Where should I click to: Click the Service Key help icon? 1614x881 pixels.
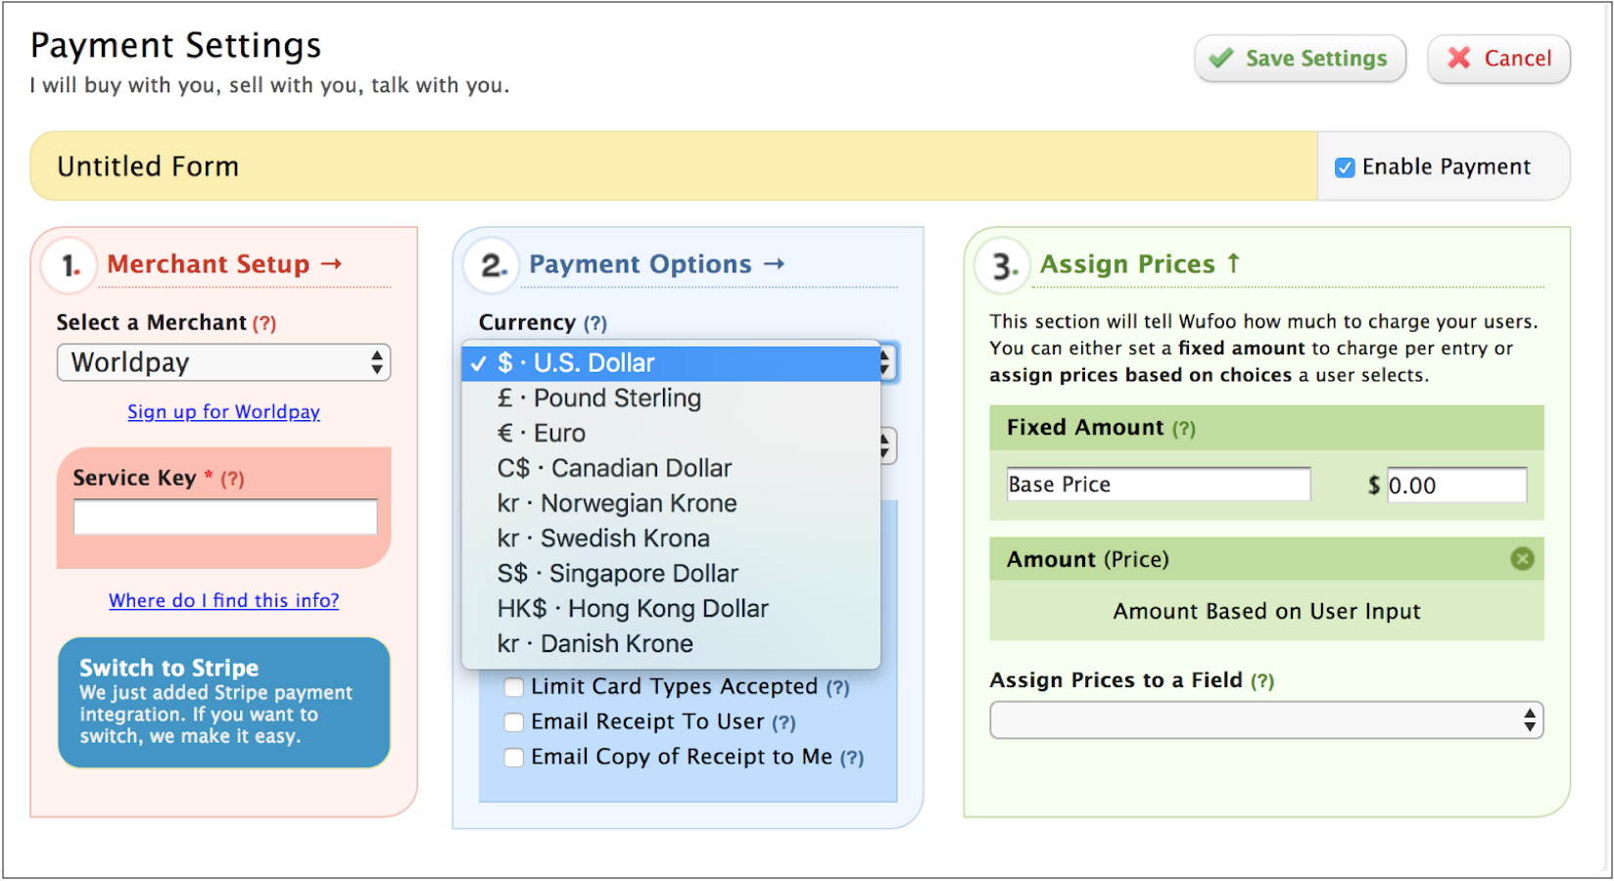(232, 478)
